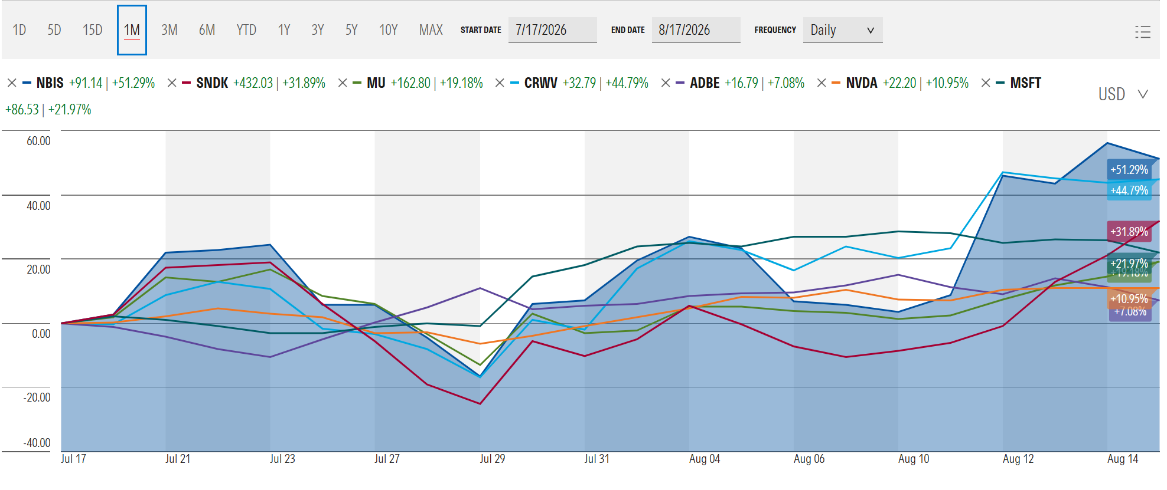This screenshot has width=1167, height=490.
Task: Click the NBIS blue color swatch
Action: (27, 83)
